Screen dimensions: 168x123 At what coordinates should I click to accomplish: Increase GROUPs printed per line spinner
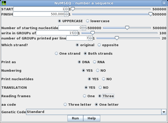click(x=91, y=37)
